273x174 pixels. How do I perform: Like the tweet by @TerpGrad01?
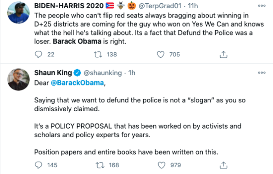[161, 54]
